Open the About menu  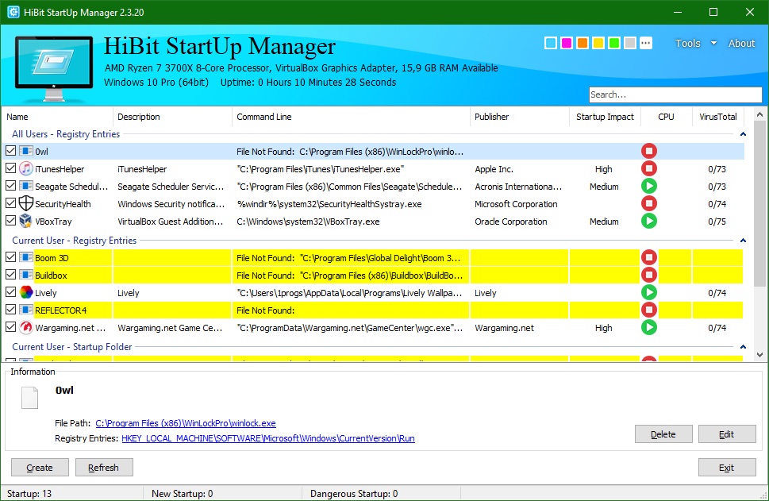click(740, 44)
